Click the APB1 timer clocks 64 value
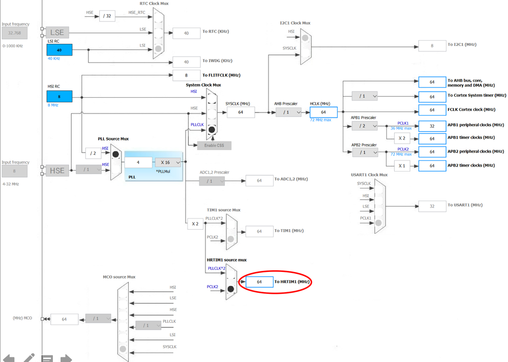This screenshot has width=508, height=362. point(432,139)
